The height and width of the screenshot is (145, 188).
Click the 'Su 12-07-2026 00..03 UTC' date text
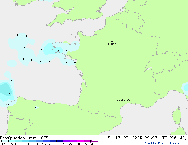coord(137,138)
